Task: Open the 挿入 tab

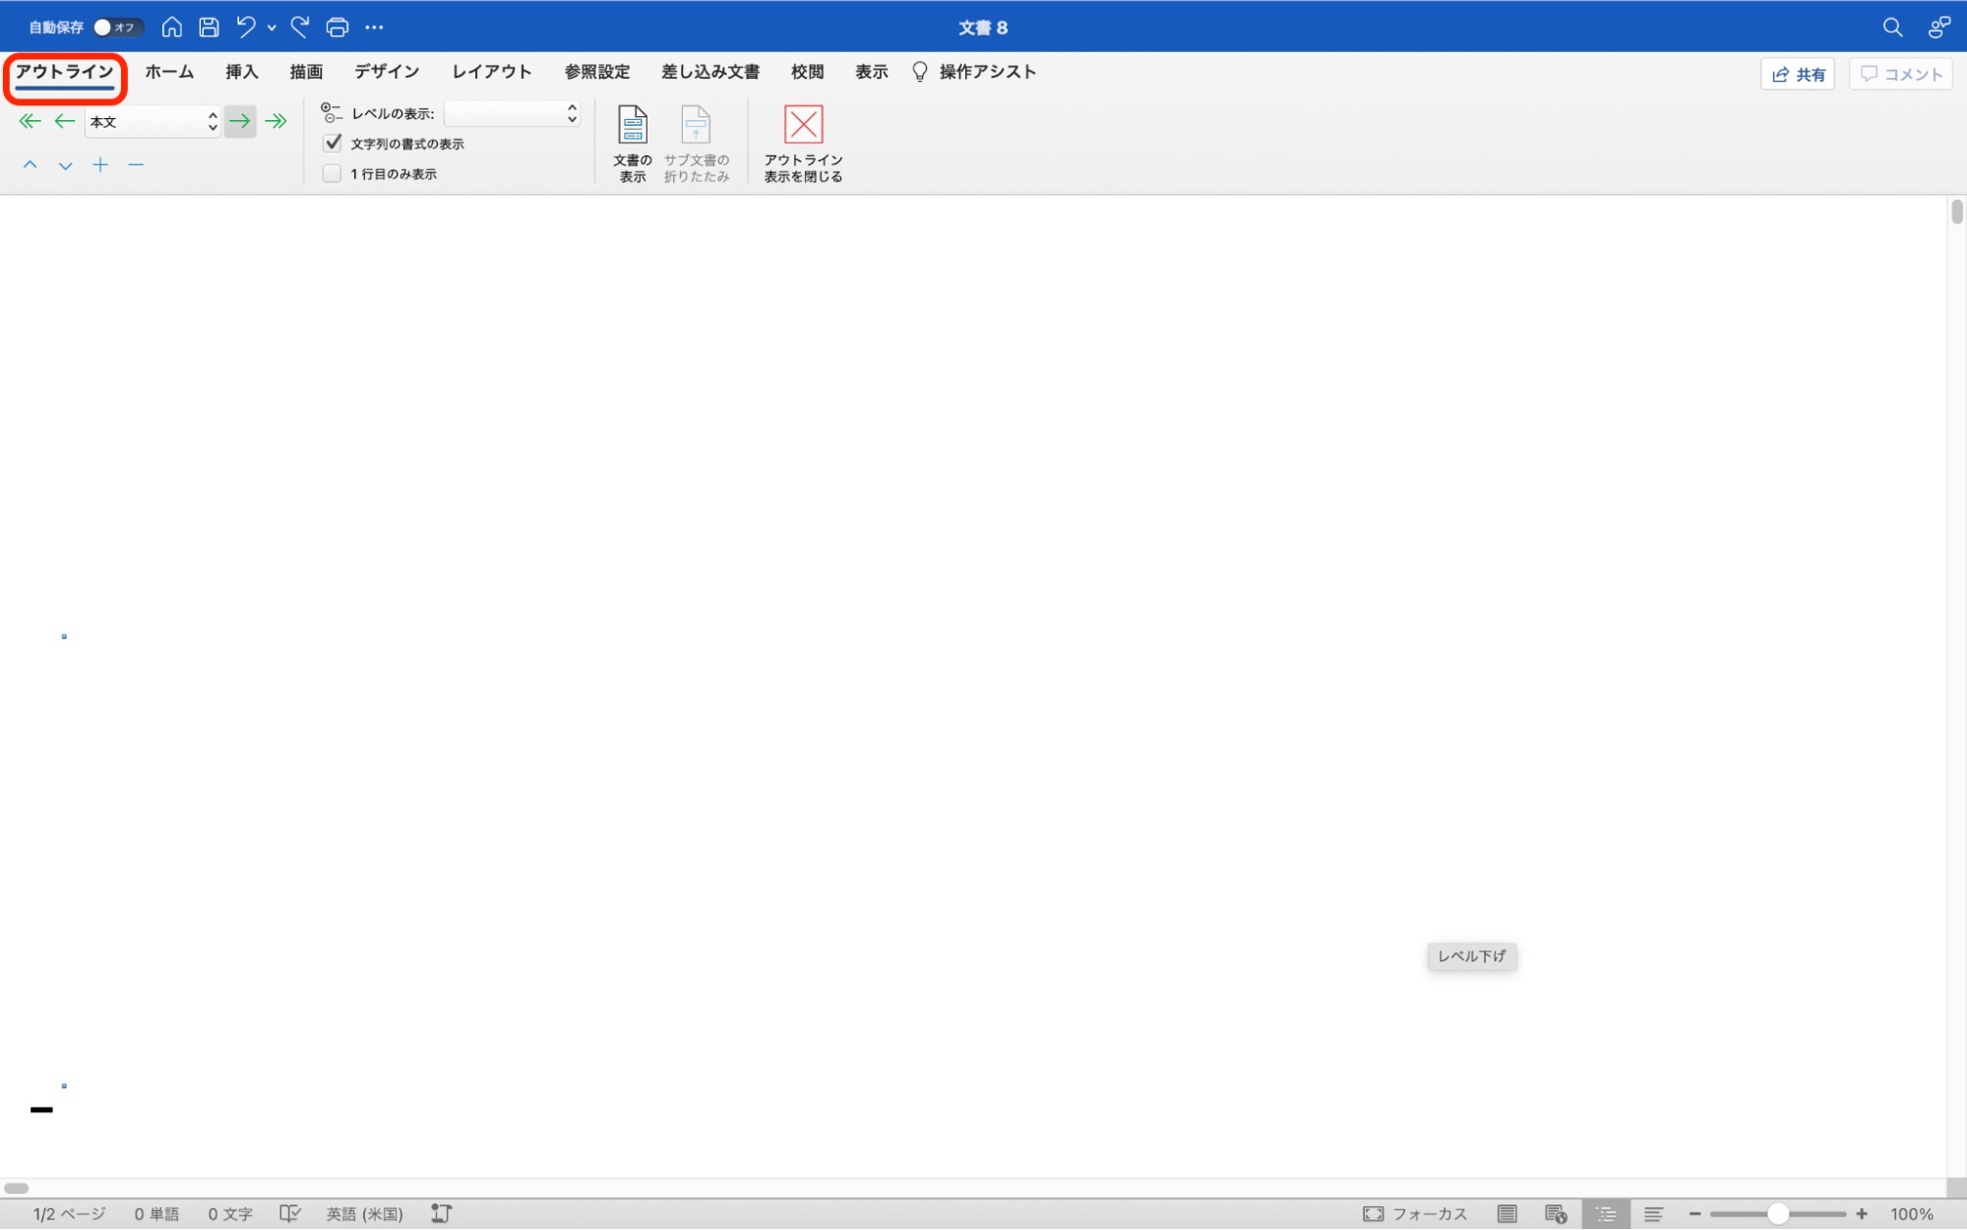Action: click(241, 72)
